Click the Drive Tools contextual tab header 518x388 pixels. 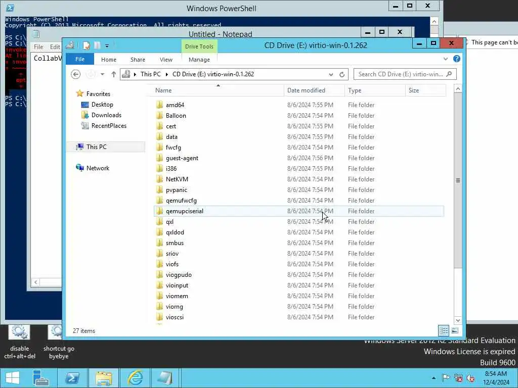click(x=199, y=46)
